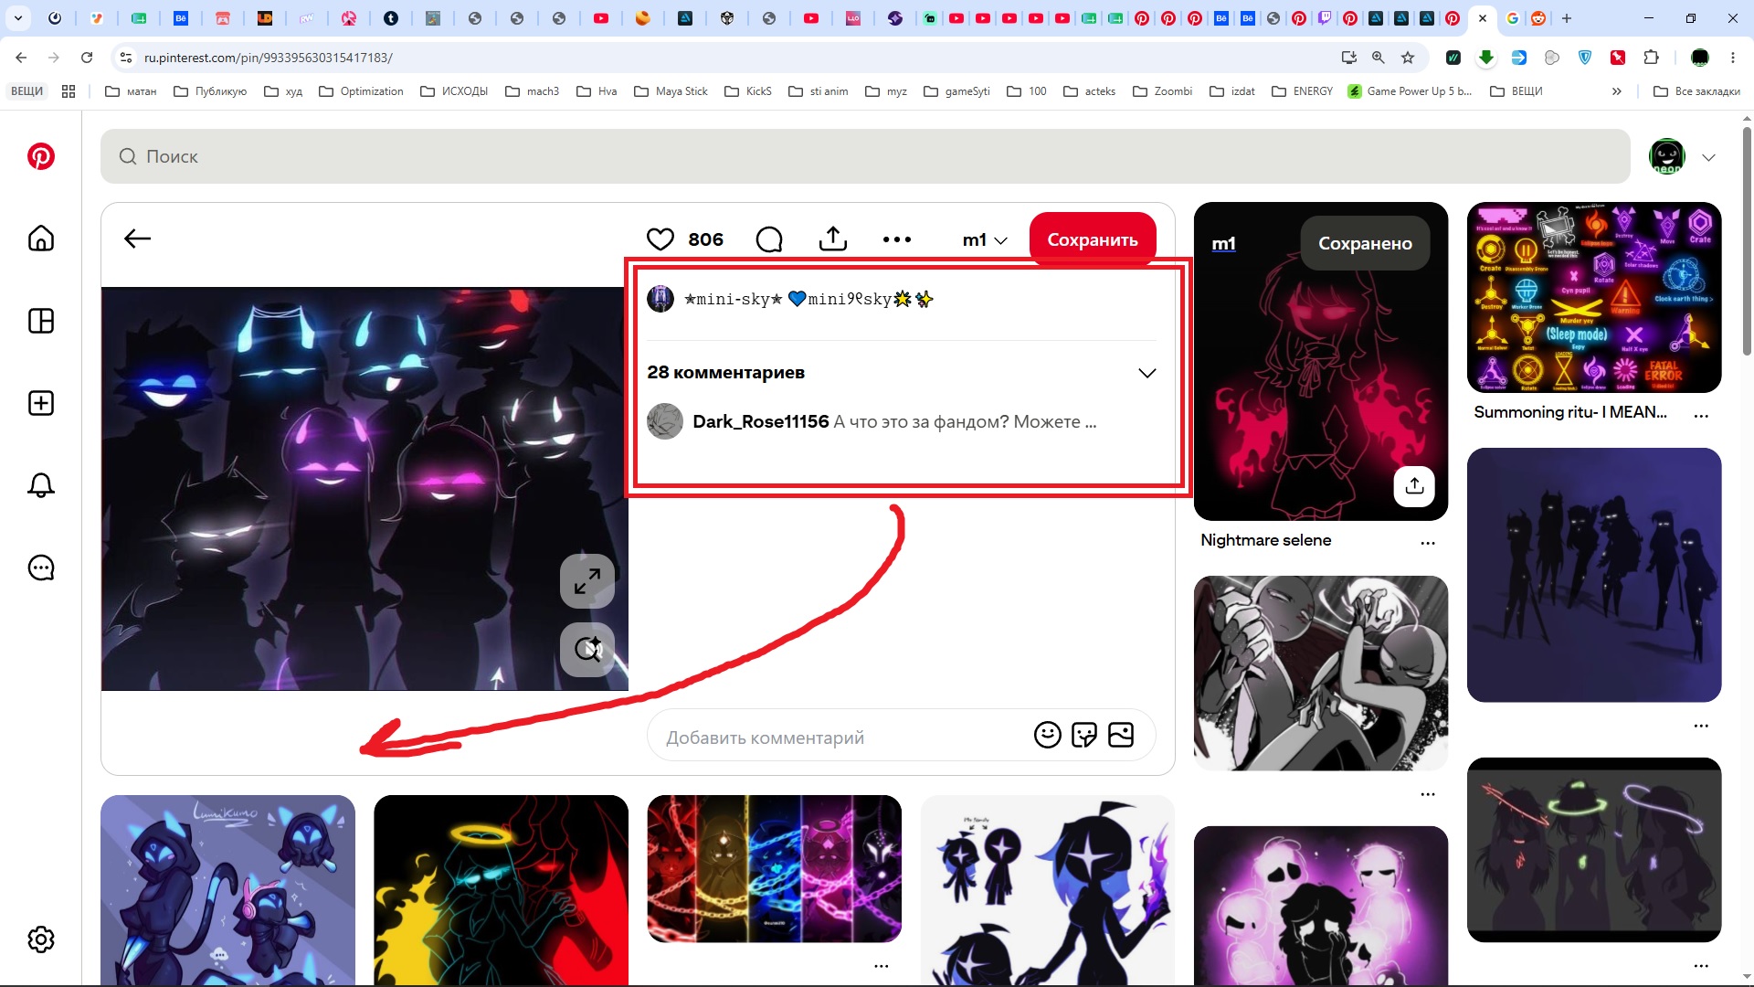Open options for Summoning ritu- pin
Viewport: 1754px width, 987px height.
tap(1701, 415)
